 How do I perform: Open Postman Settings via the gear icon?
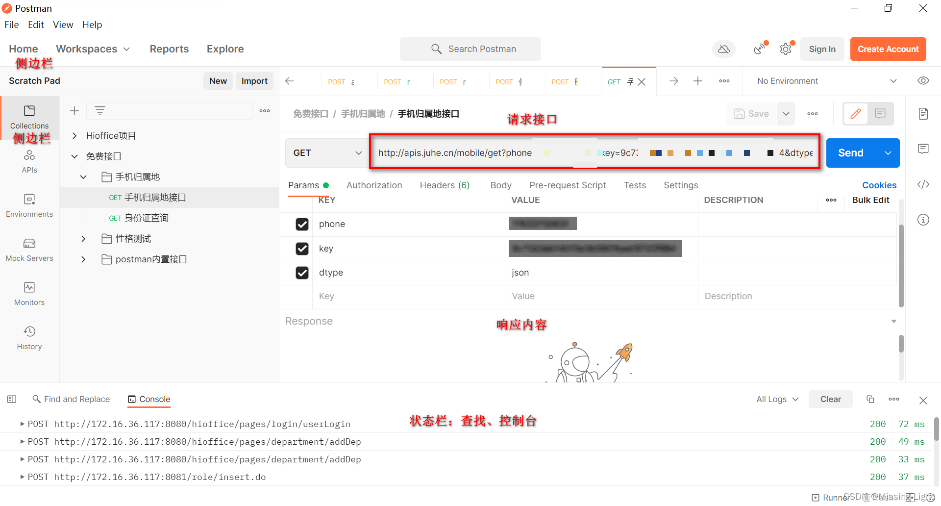(786, 49)
